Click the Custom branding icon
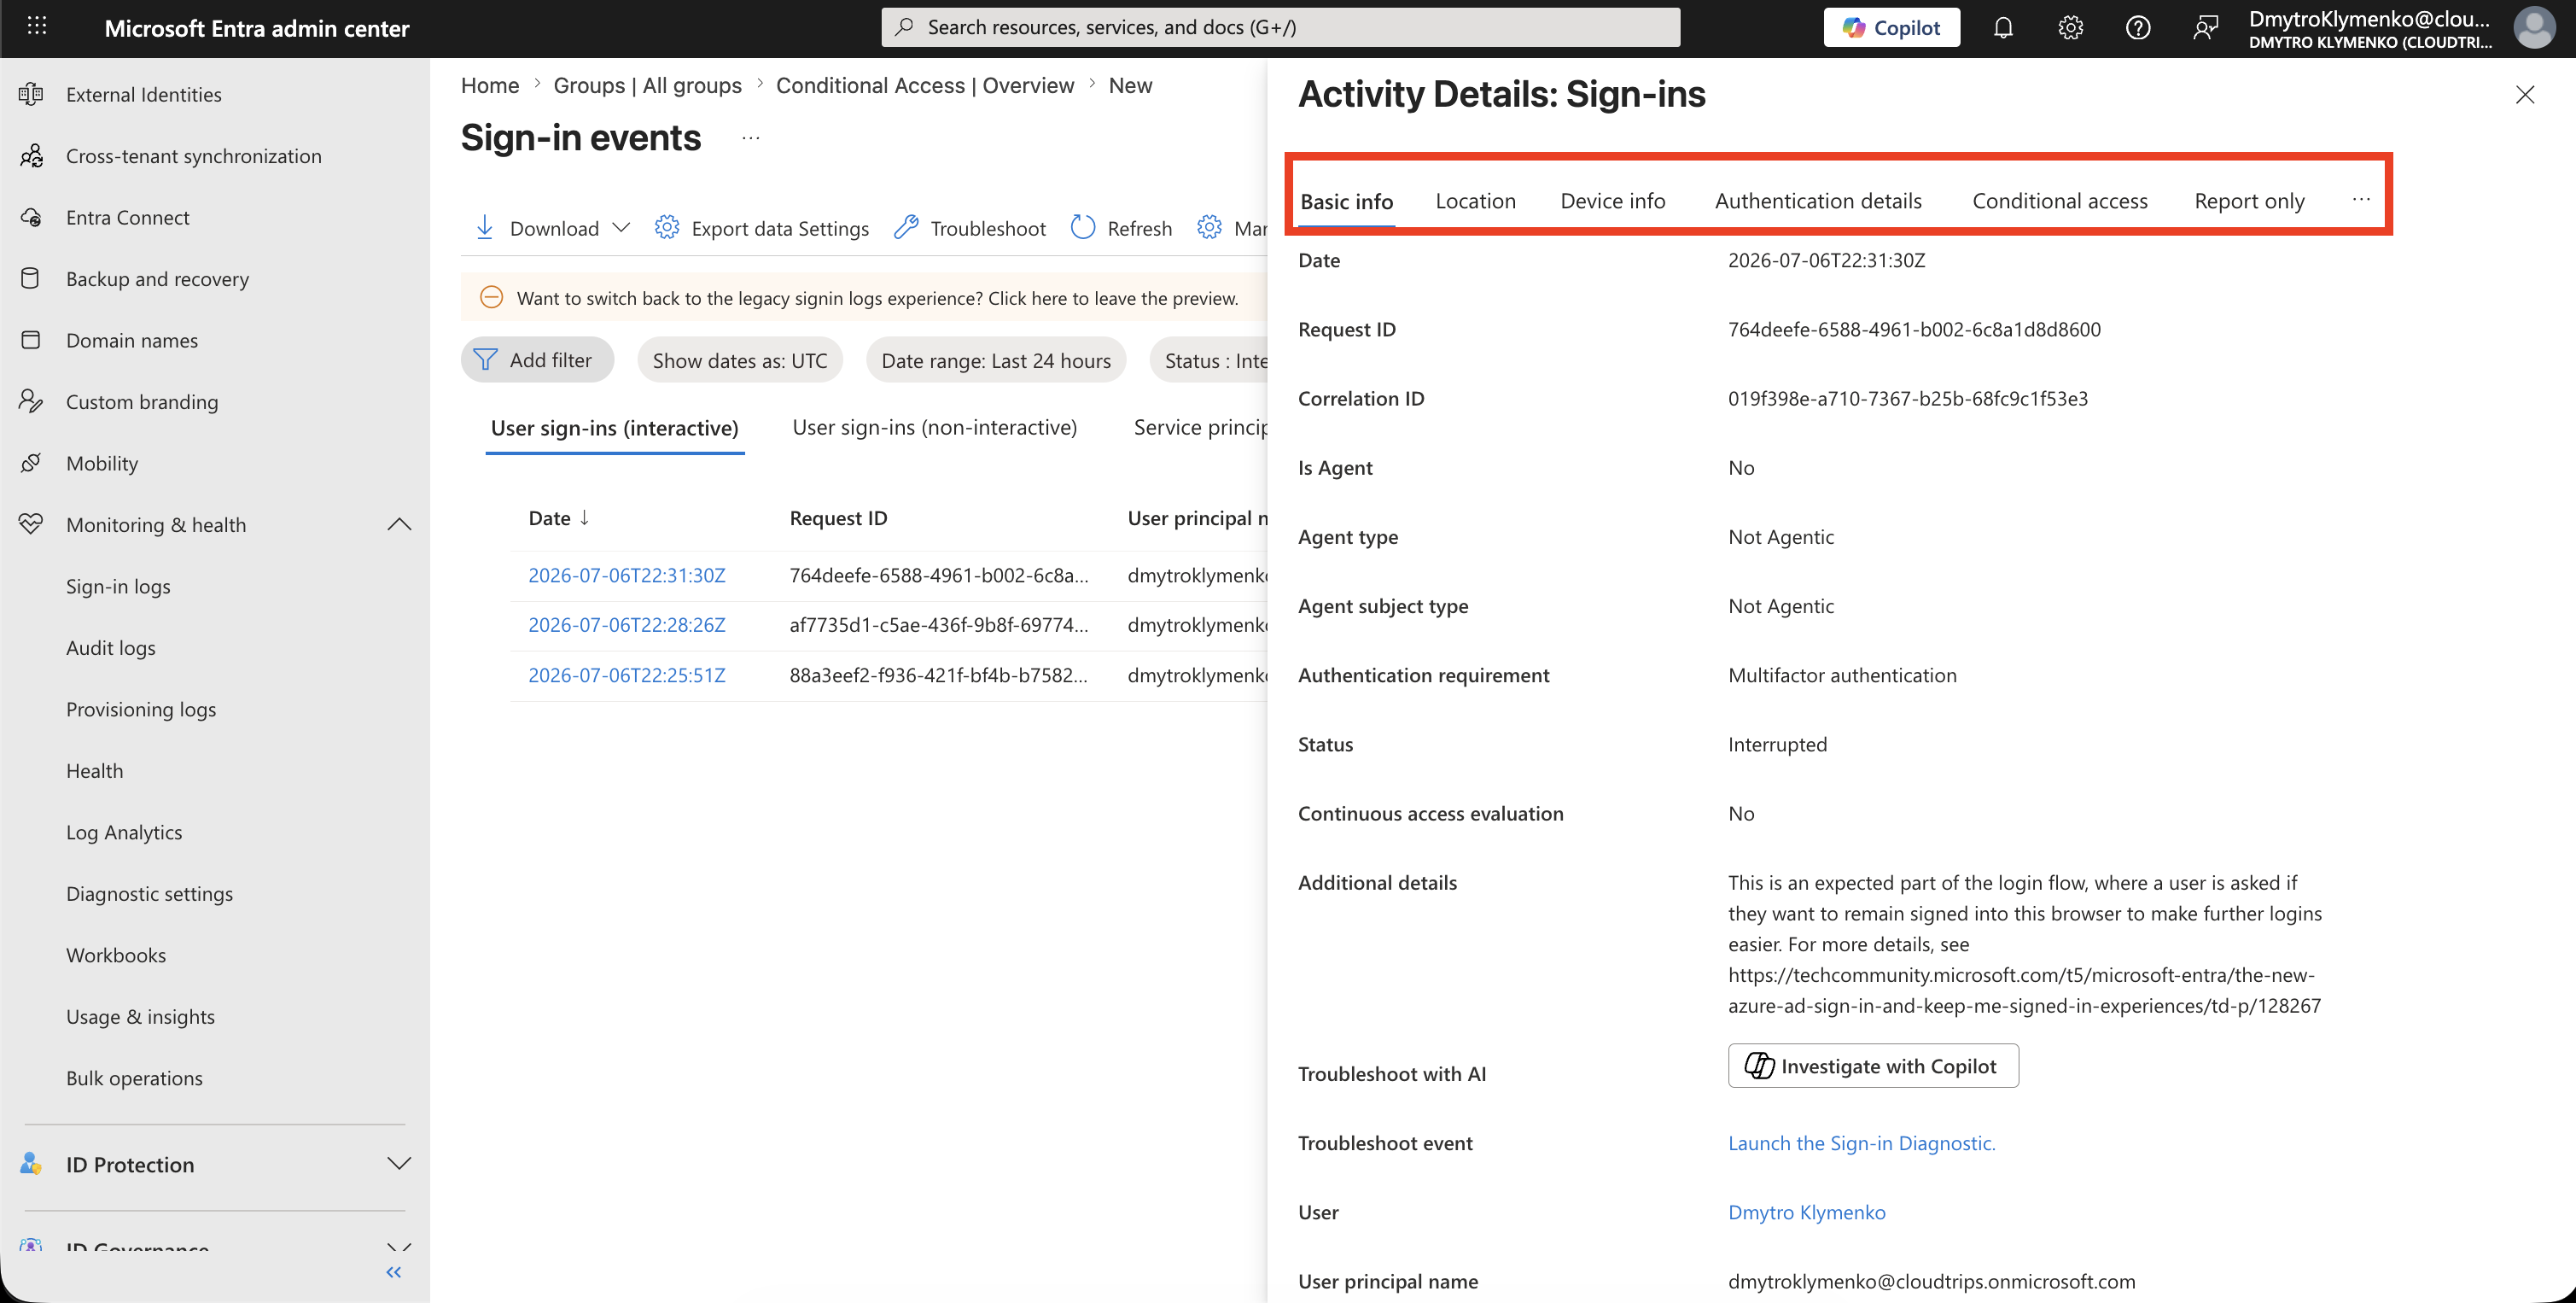This screenshot has height=1303, width=2576. 31,401
